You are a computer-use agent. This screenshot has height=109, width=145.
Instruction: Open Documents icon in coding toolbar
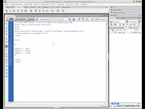pos(7,24)
